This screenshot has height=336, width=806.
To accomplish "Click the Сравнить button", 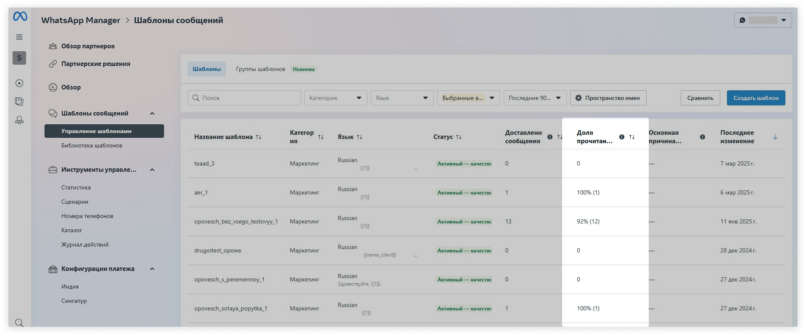I will [700, 98].
